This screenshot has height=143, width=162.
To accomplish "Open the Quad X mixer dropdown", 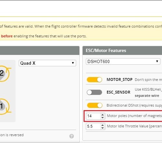I will click(x=47, y=63).
